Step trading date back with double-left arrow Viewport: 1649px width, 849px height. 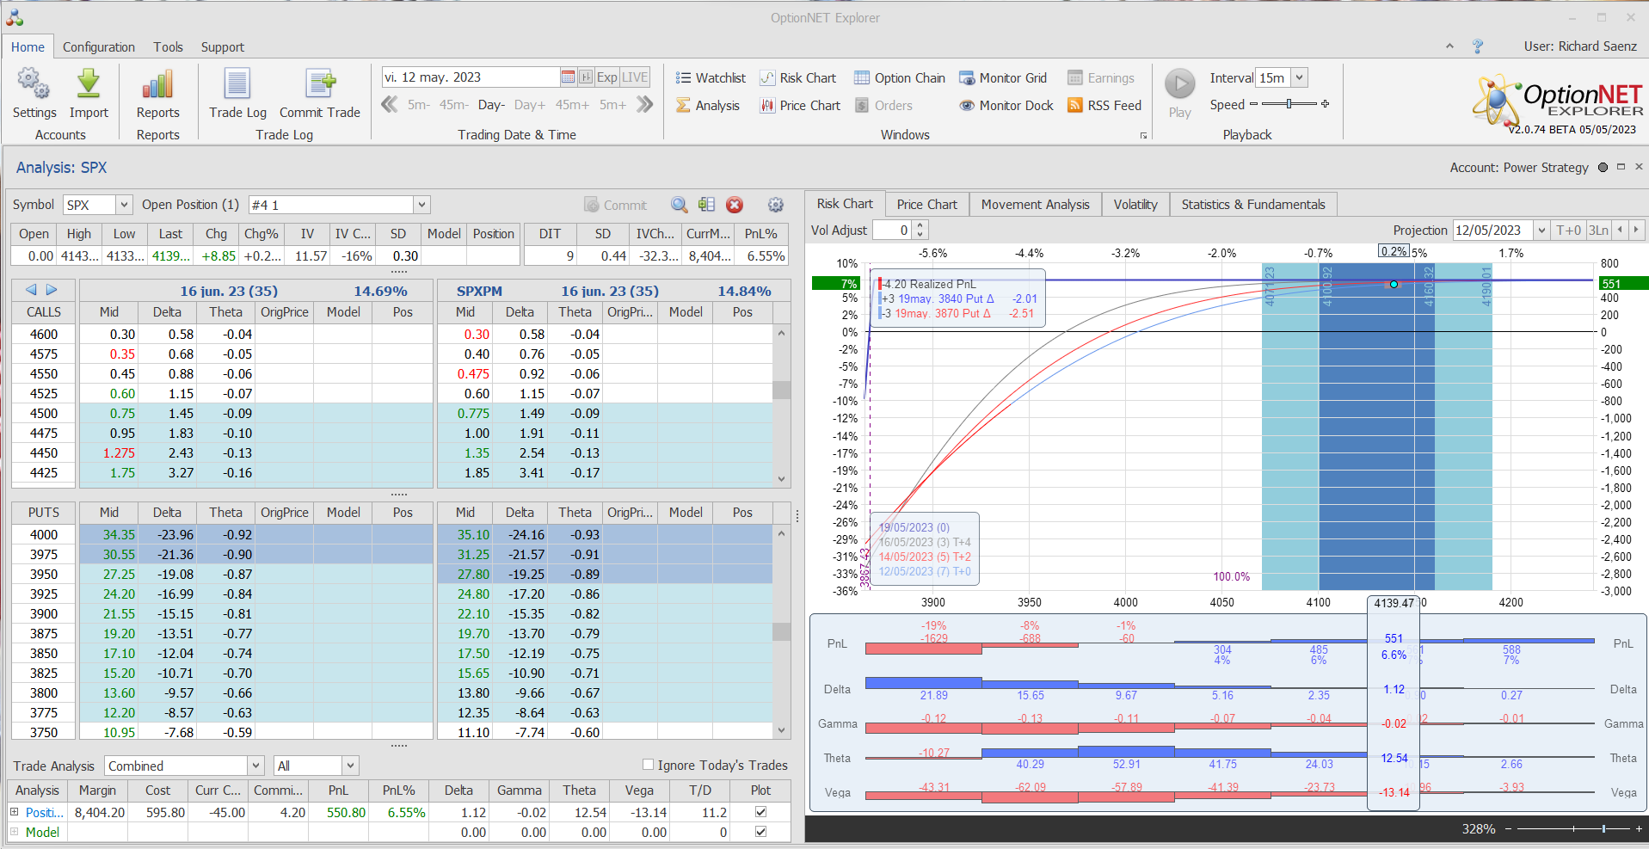(390, 105)
